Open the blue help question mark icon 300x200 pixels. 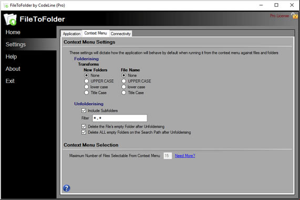67,188
